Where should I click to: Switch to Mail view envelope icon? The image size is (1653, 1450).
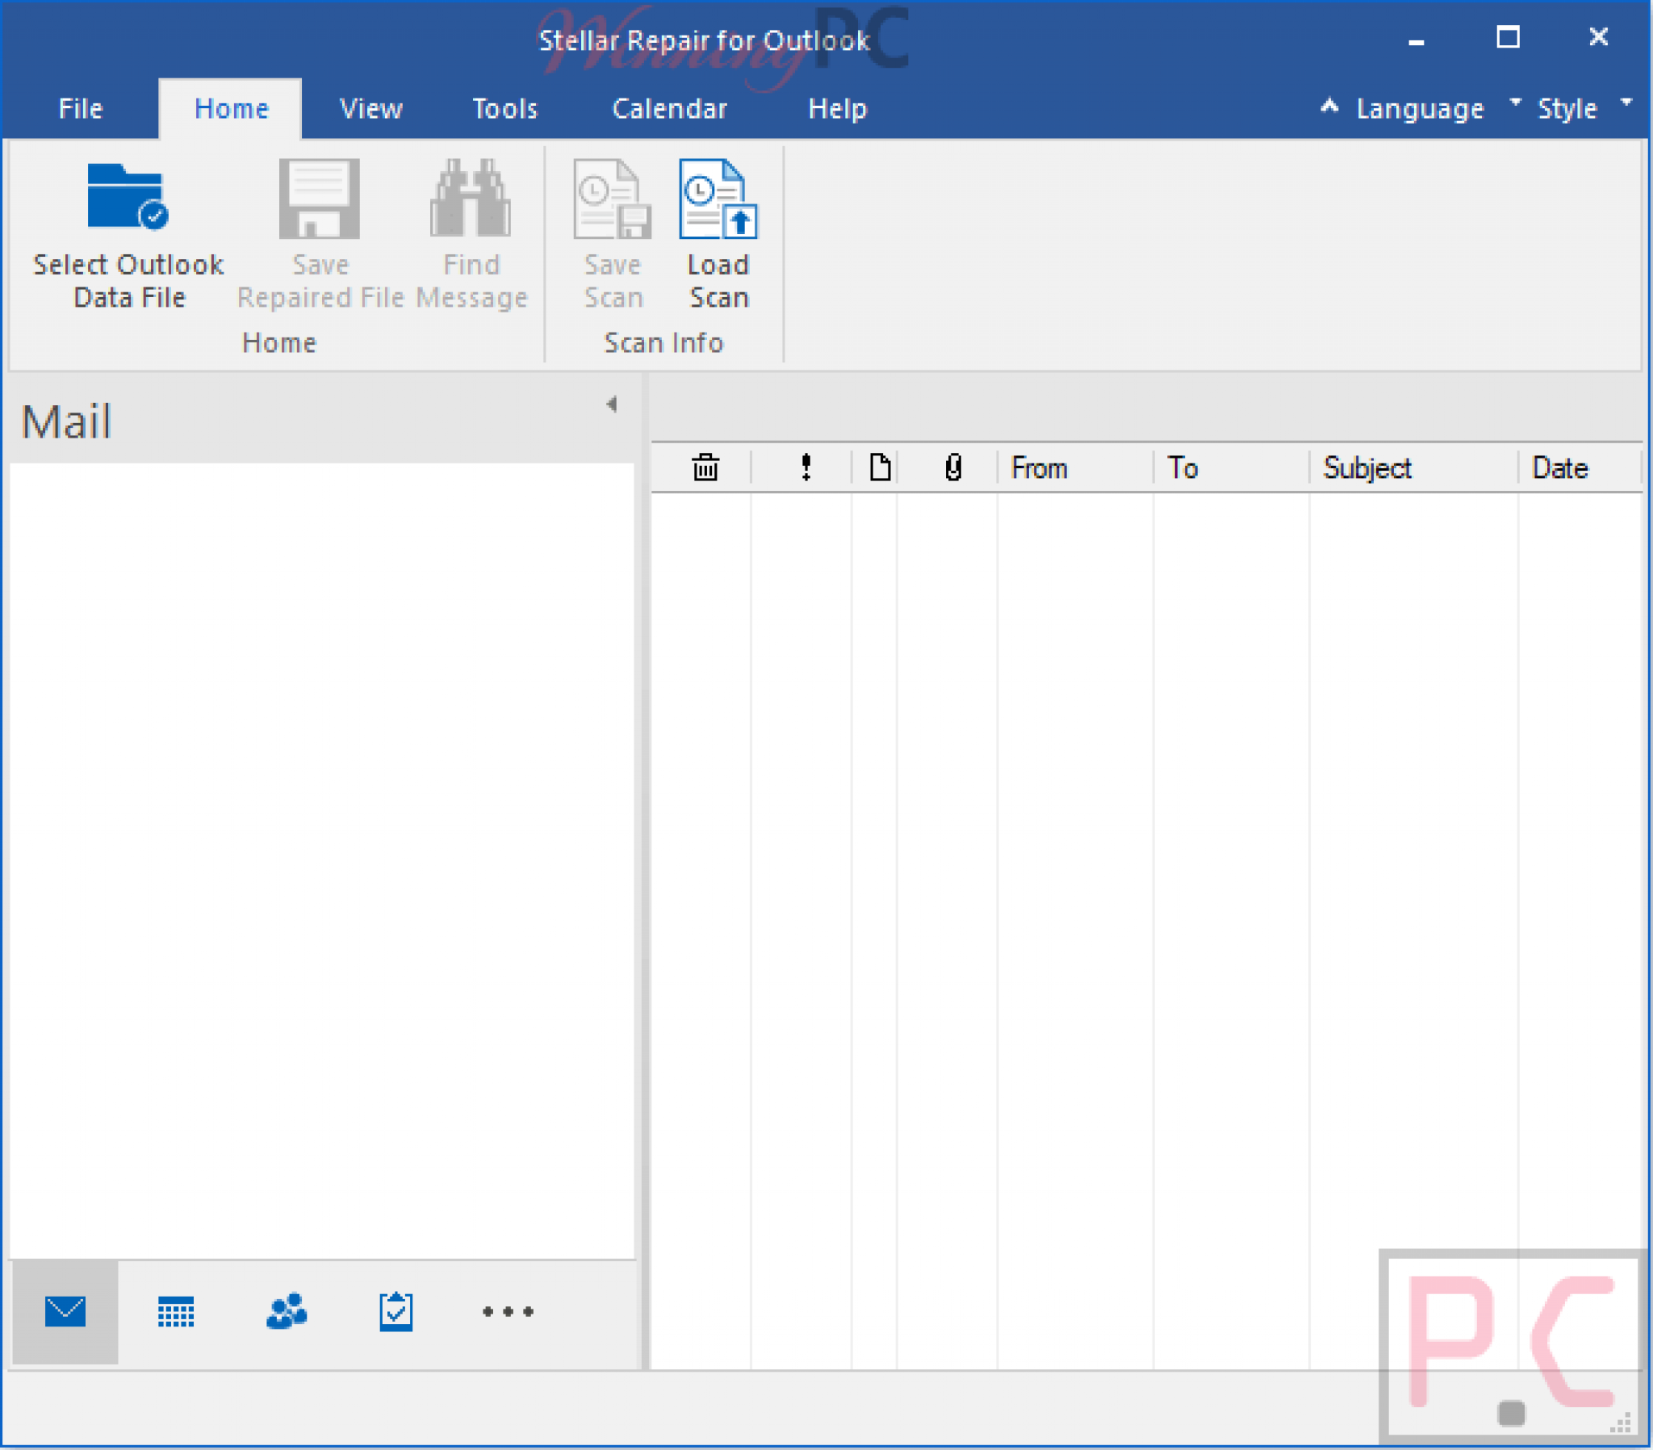coord(65,1312)
